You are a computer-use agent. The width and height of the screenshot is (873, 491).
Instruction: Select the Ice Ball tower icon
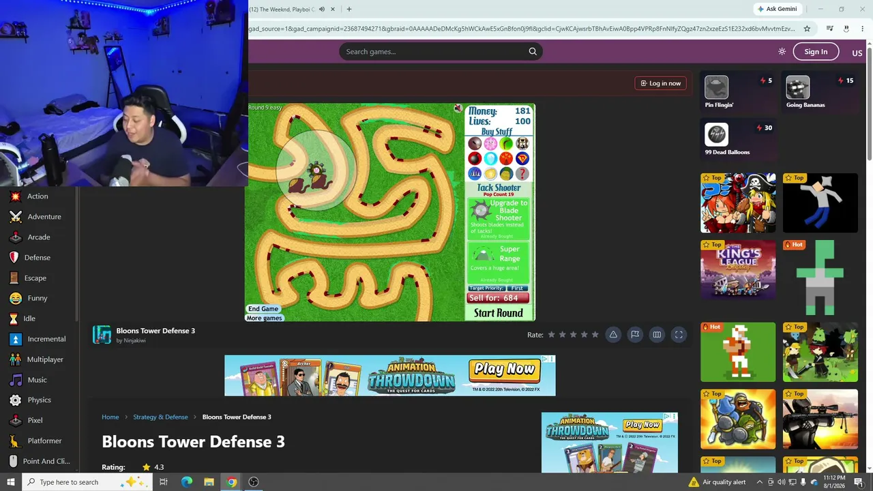coord(490,158)
